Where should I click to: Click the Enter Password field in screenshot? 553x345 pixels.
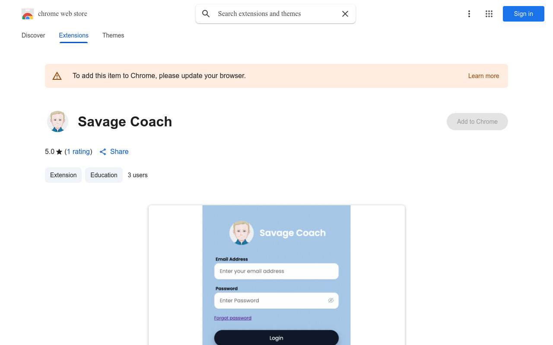pyautogui.click(x=276, y=301)
